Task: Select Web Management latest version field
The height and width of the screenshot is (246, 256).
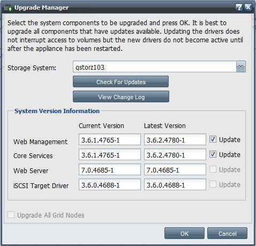Action: (175, 139)
